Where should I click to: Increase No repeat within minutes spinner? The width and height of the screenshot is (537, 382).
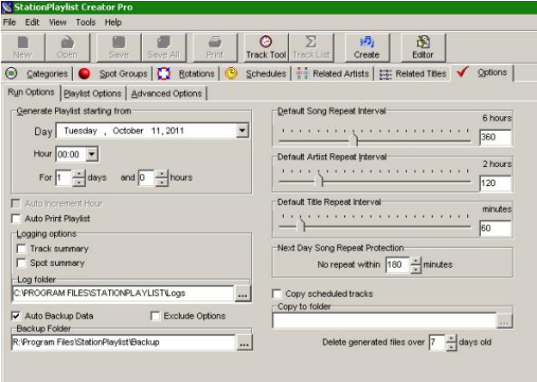pos(416,261)
